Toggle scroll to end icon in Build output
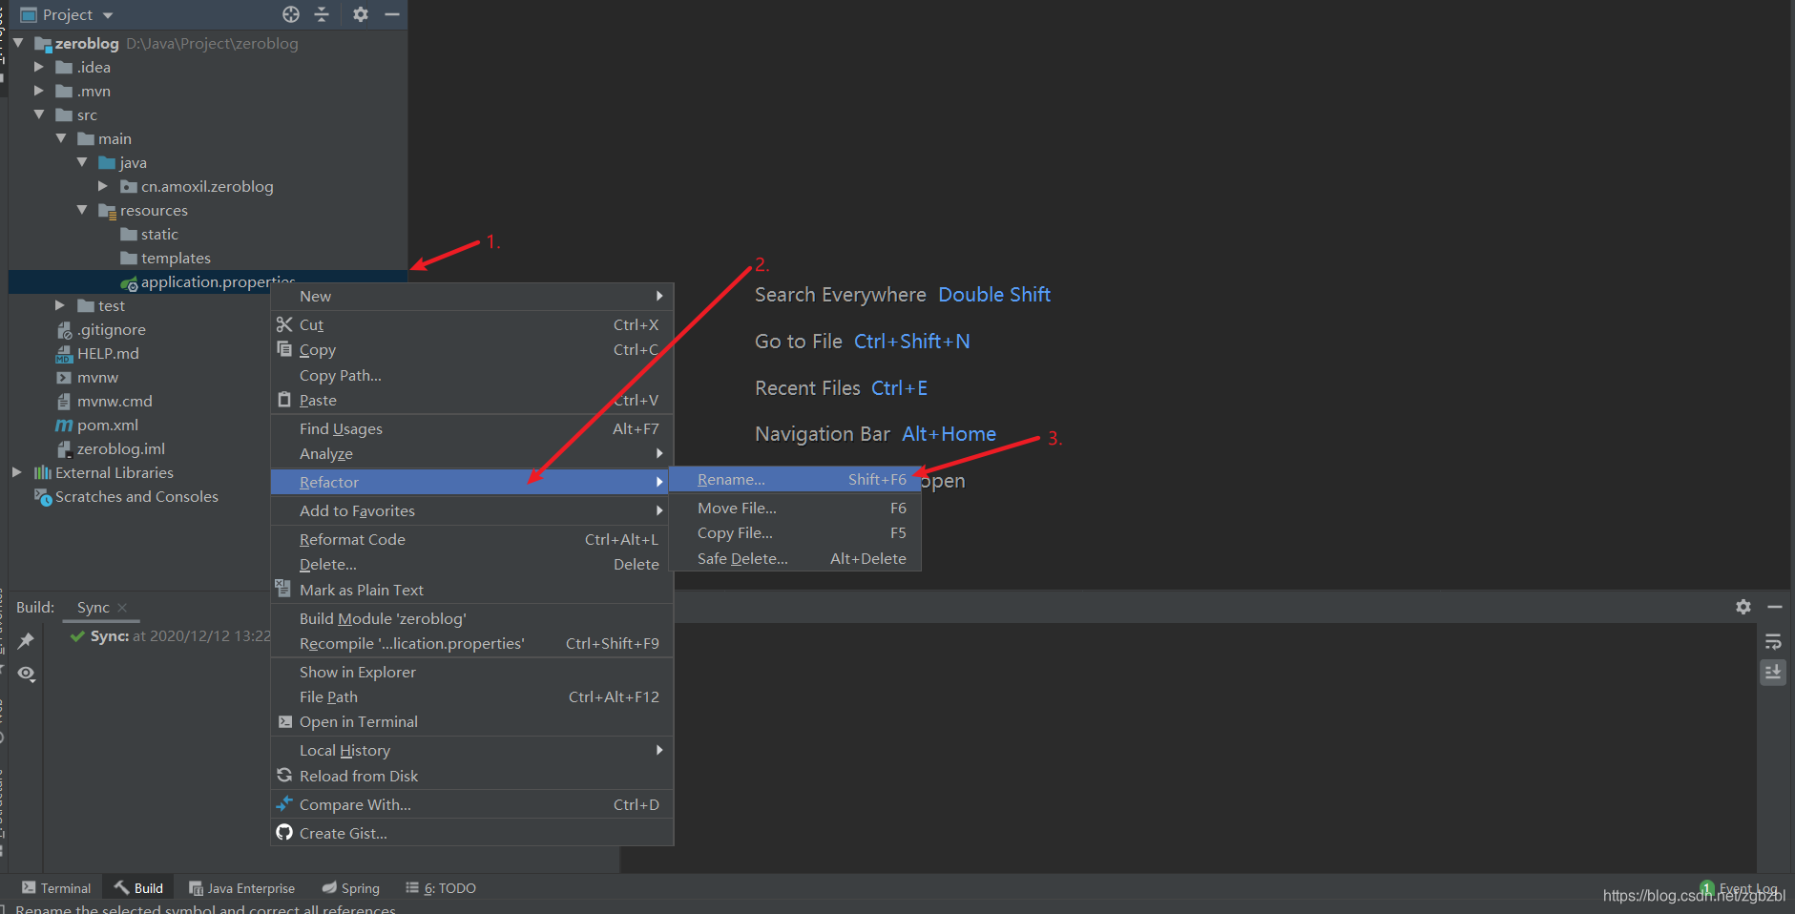 pyautogui.click(x=1773, y=673)
